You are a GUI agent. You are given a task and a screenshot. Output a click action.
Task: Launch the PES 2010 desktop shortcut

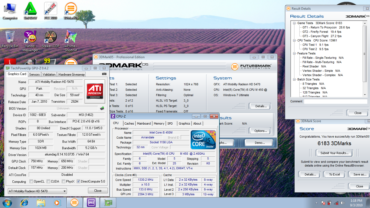click(50, 11)
